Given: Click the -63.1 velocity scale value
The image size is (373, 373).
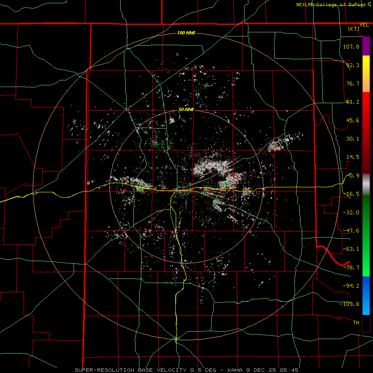Looking at the screenshot, I should [351, 249].
